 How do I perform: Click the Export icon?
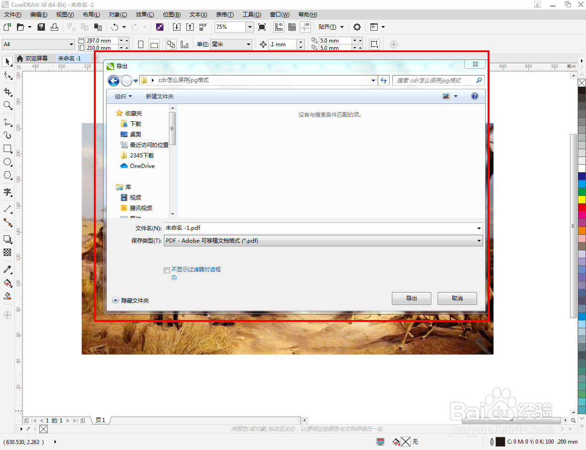tap(190, 27)
